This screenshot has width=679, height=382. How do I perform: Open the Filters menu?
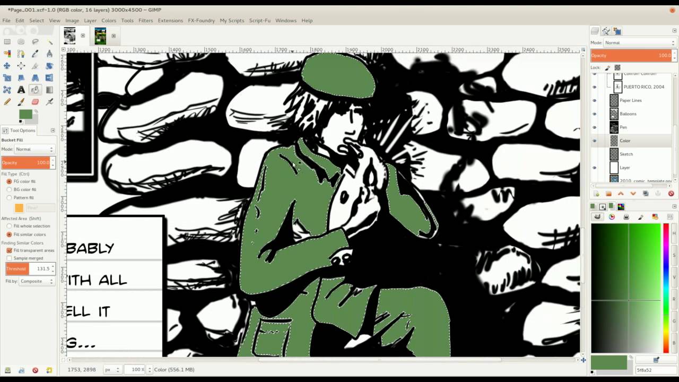click(145, 20)
